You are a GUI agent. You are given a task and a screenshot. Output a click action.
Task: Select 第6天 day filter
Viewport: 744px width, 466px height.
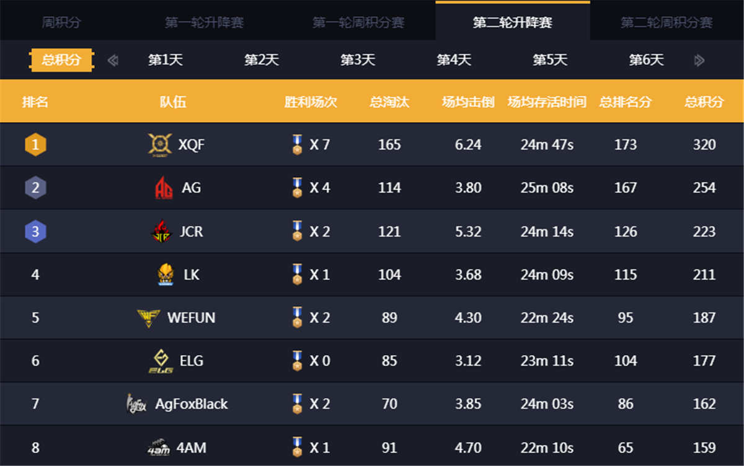pos(647,60)
